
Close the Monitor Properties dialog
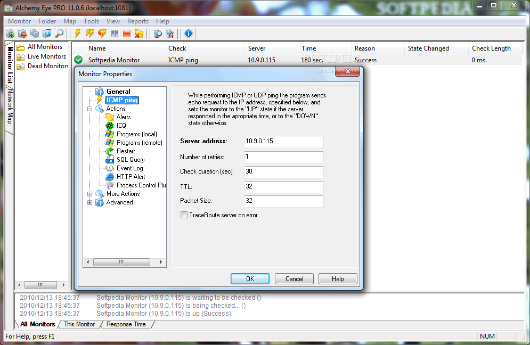point(347,71)
